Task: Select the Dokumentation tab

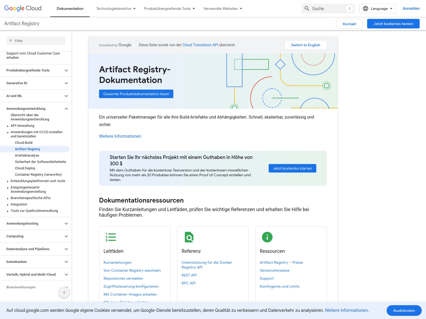Action: click(70, 9)
